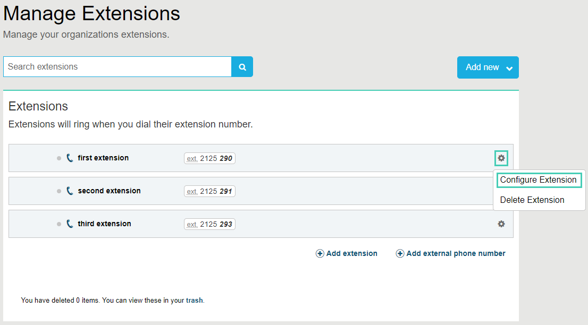
Task: Click status dot of third extension
Action: tap(59, 224)
